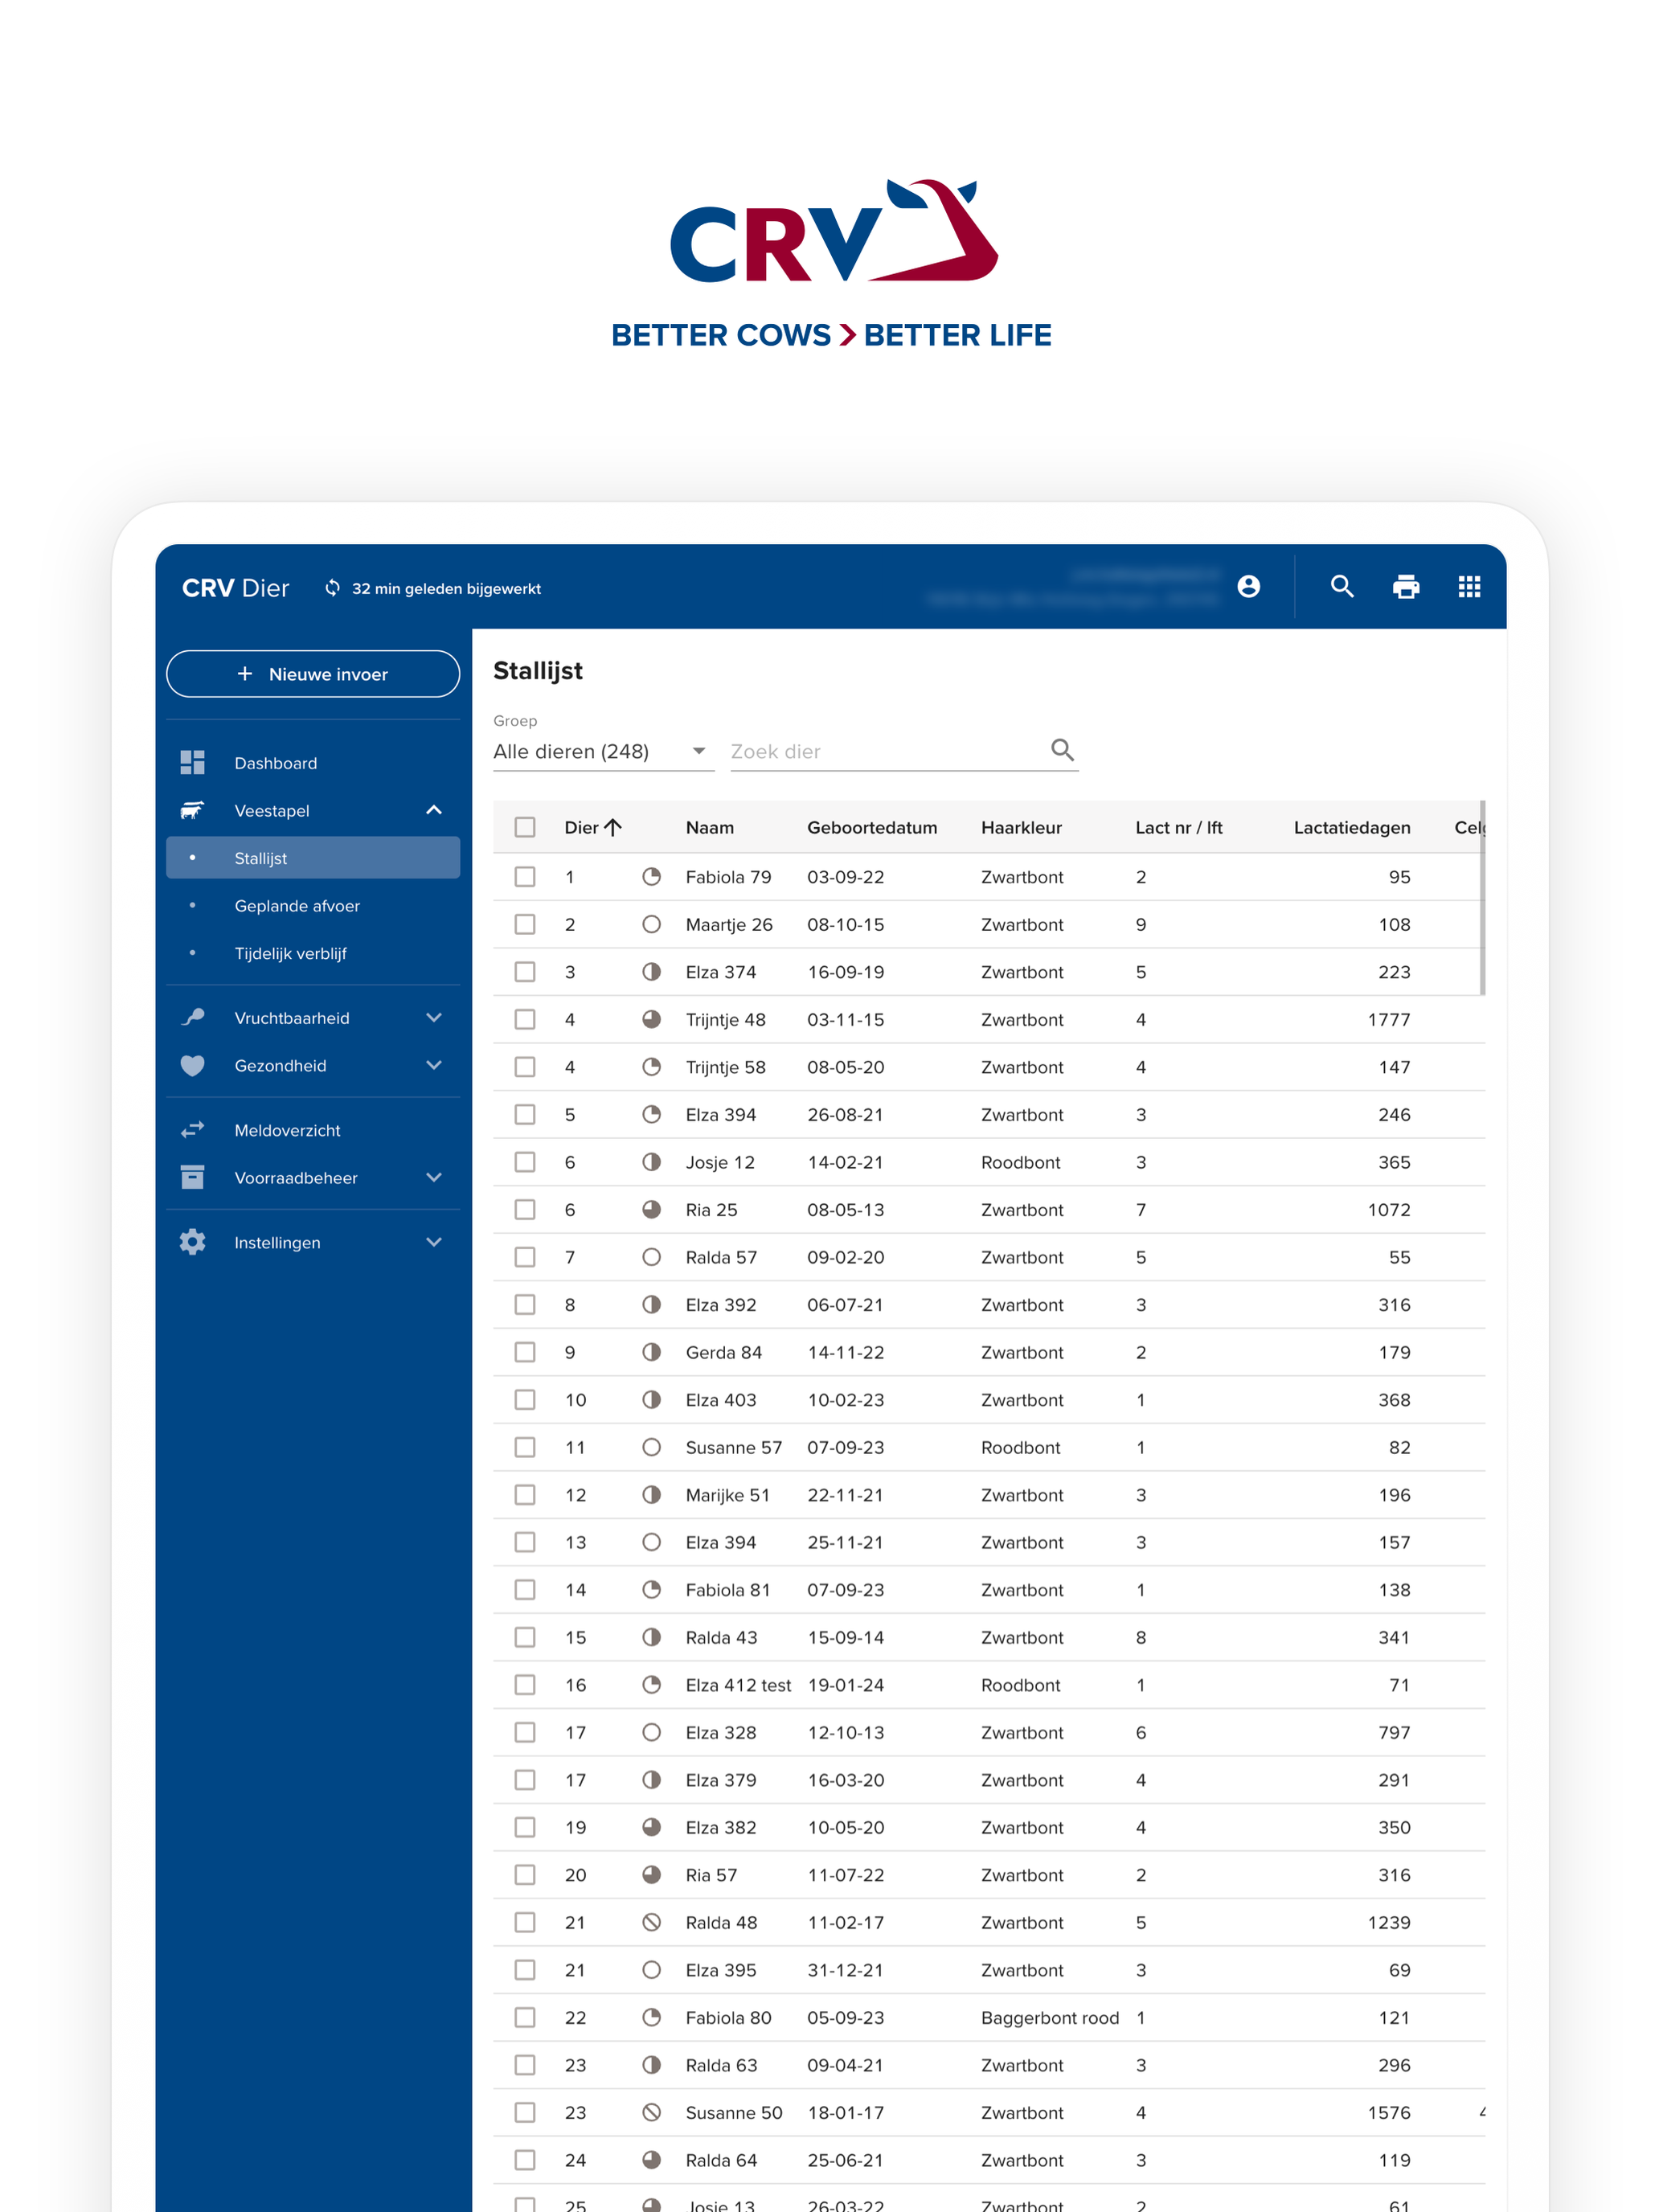
Task: Click the Dashboard tiles icon
Action: pyautogui.click(x=192, y=763)
